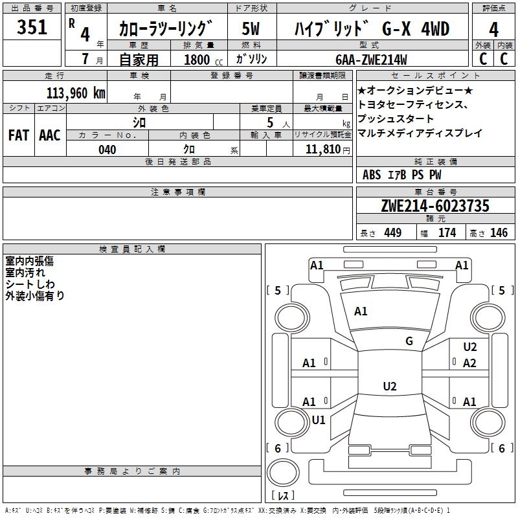The height and width of the screenshot is (518, 518).
Task: Select the U2 mark above A2
Action: (x=470, y=347)
